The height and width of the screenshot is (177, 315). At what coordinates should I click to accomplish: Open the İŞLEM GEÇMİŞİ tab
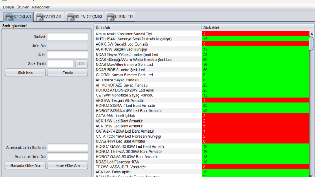(x=84, y=17)
